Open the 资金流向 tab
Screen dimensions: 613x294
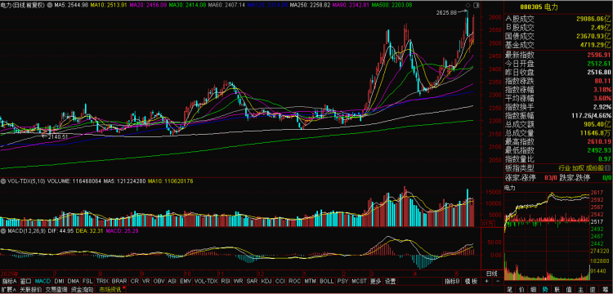tap(82, 290)
